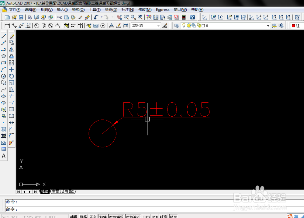Screen dimensions: 304x218
Task: Click the red circle in drawing
Action: (x=102, y=133)
